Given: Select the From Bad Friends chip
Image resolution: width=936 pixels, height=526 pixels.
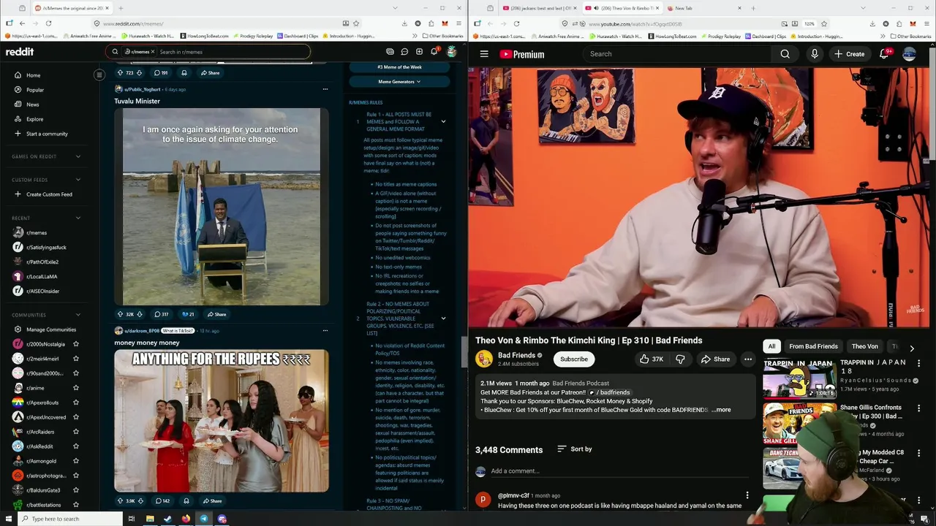Looking at the screenshot, I should (x=813, y=346).
